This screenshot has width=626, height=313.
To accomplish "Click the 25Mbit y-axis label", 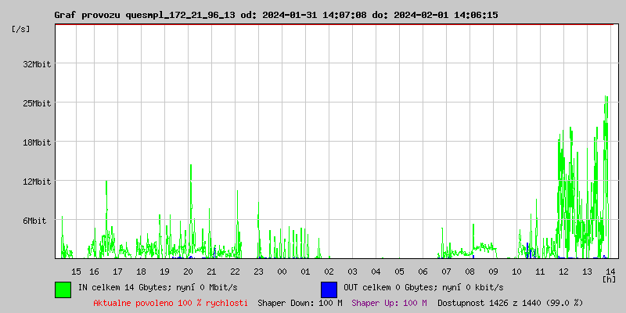I will (37, 103).
